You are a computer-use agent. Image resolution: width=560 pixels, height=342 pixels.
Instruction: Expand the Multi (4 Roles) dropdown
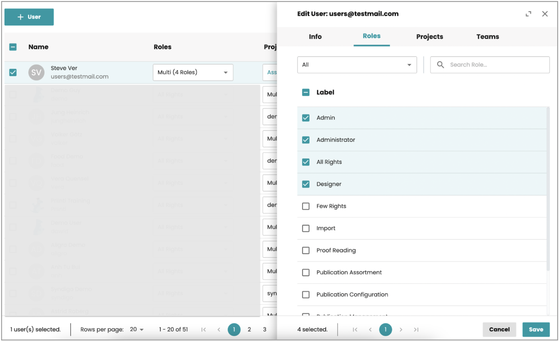pyautogui.click(x=193, y=72)
